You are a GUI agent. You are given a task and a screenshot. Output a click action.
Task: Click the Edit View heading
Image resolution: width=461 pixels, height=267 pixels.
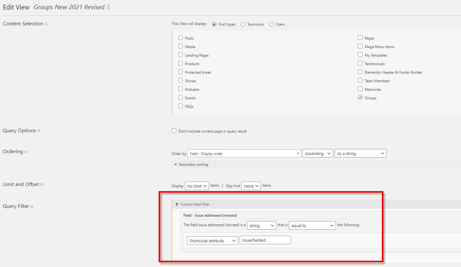click(16, 7)
